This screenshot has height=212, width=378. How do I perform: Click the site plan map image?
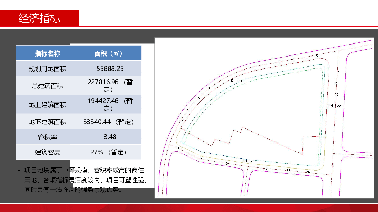coord(264,118)
